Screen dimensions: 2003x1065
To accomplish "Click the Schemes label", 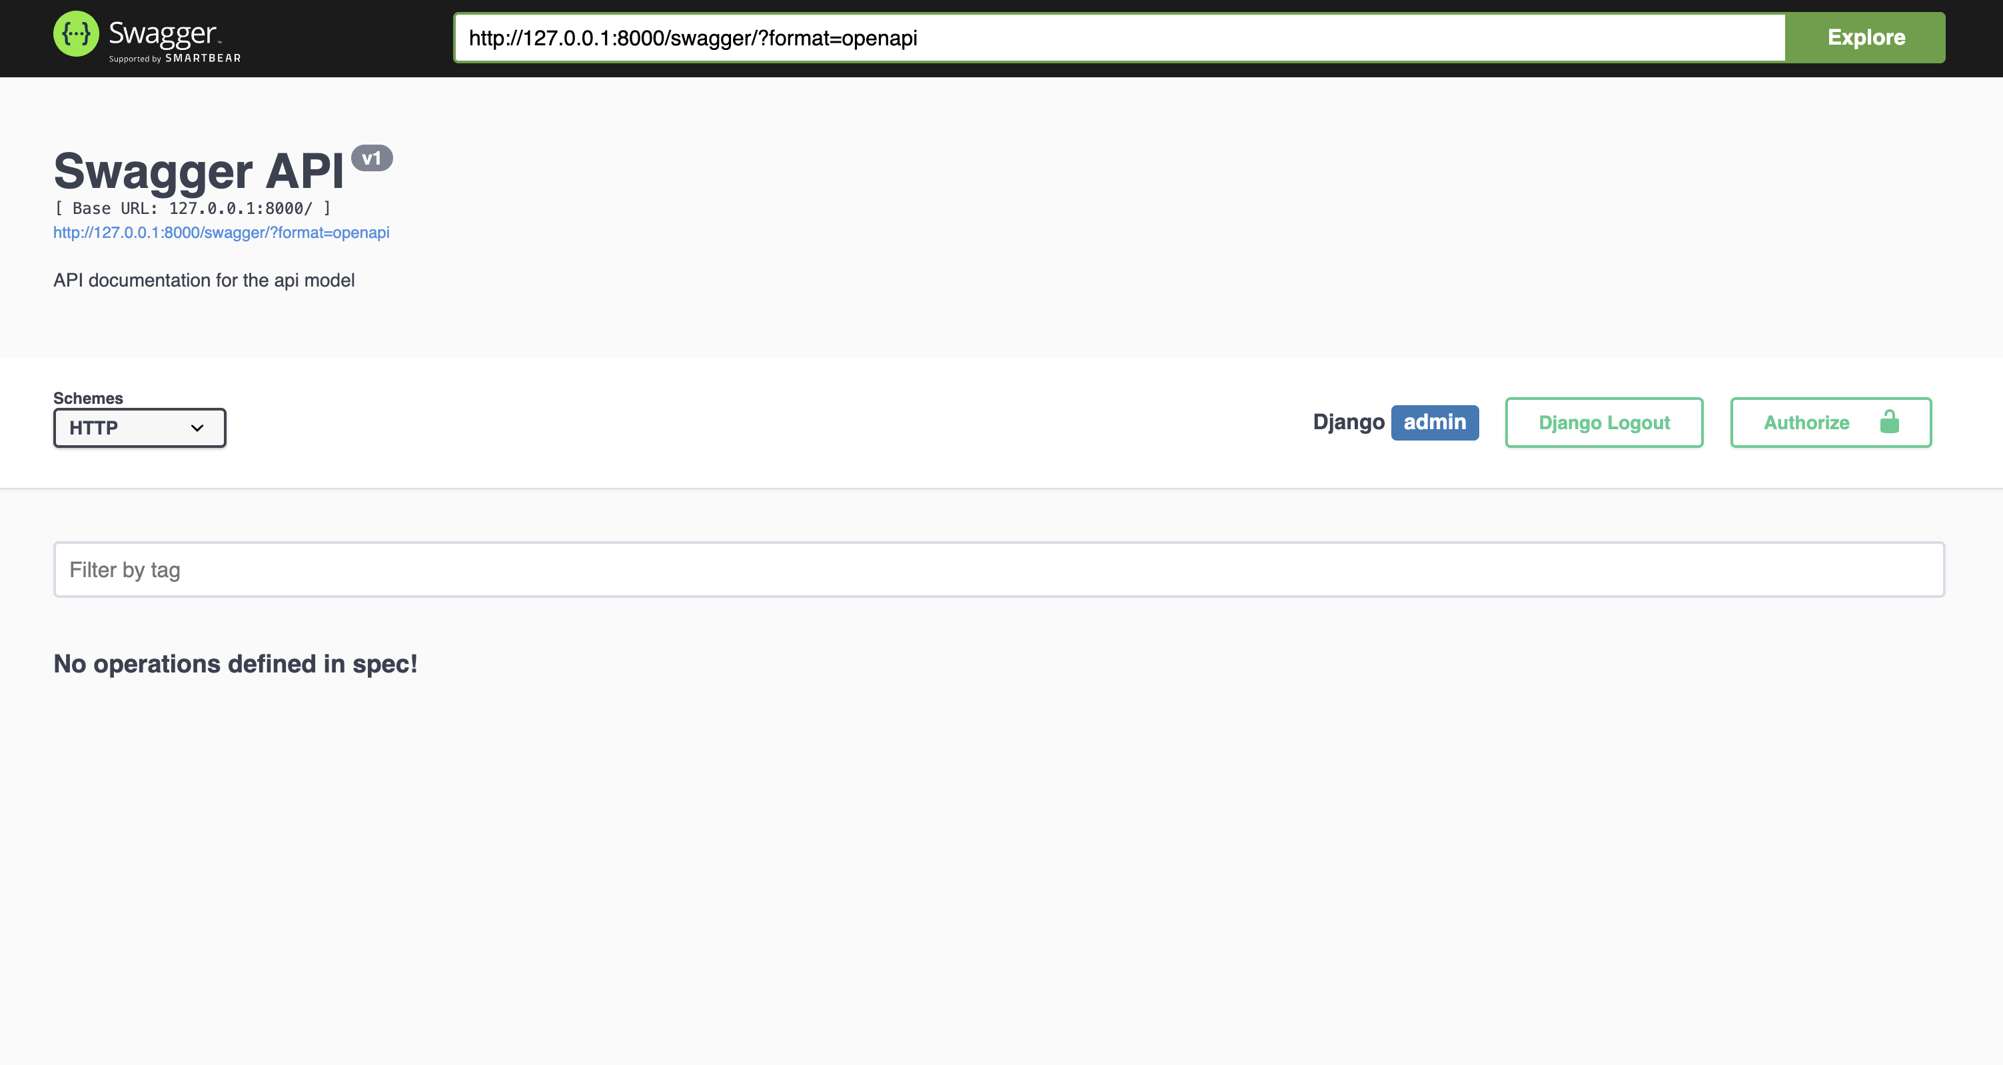I will [x=88, y=399].
